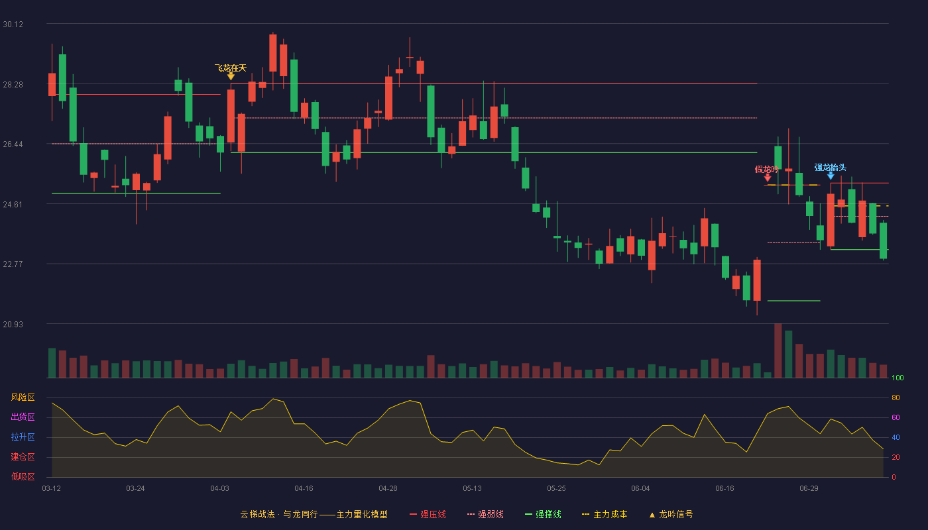Click the 06-16 date label
928x530 pixels.
725,488
